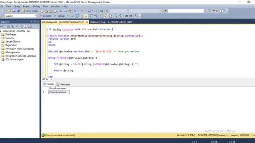This screenshot has width=255, height=143.
Task: Open the Query menu
Action: (17, 6)
